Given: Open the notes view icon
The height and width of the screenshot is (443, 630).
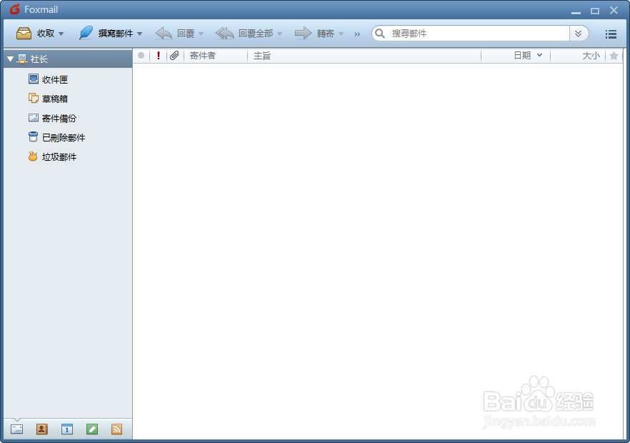Looking at the screenshot, I should click(92, 429).
